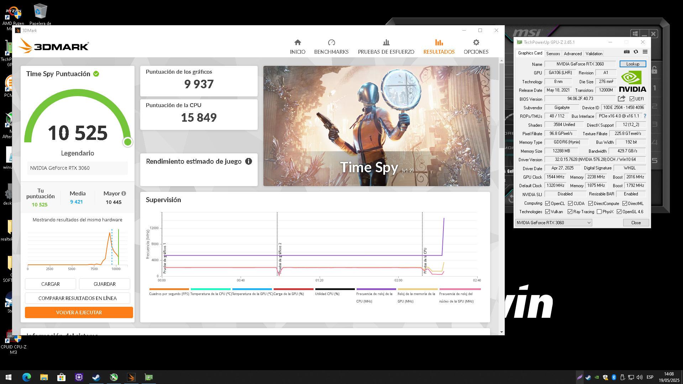The width and height of the screenshot is (683, 384).
Task: Click the green verified checkmark beside Time Spy Puntuación
Action: (96, 74)
